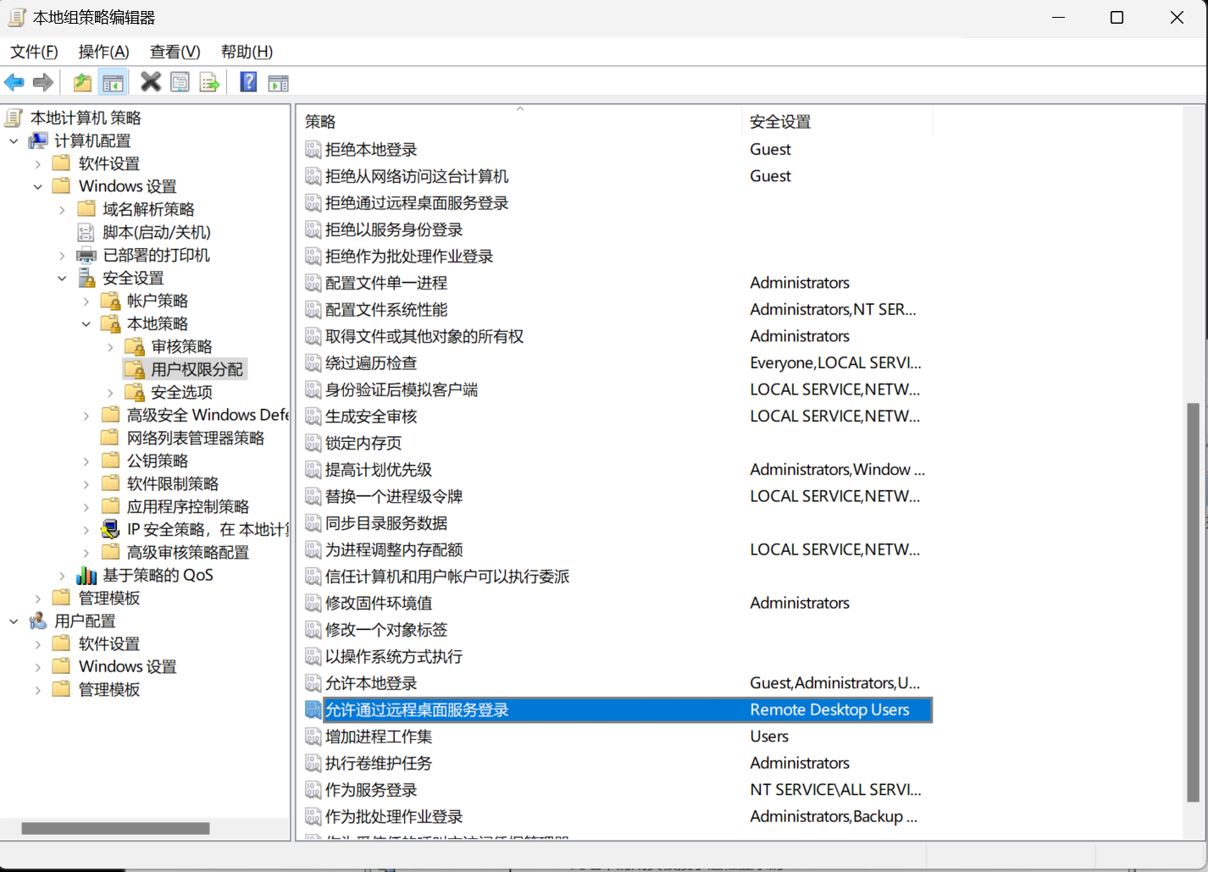Viewport: 1208px width, 872px height.
Task: Open the 操作(A) menu
Action: 104,52
